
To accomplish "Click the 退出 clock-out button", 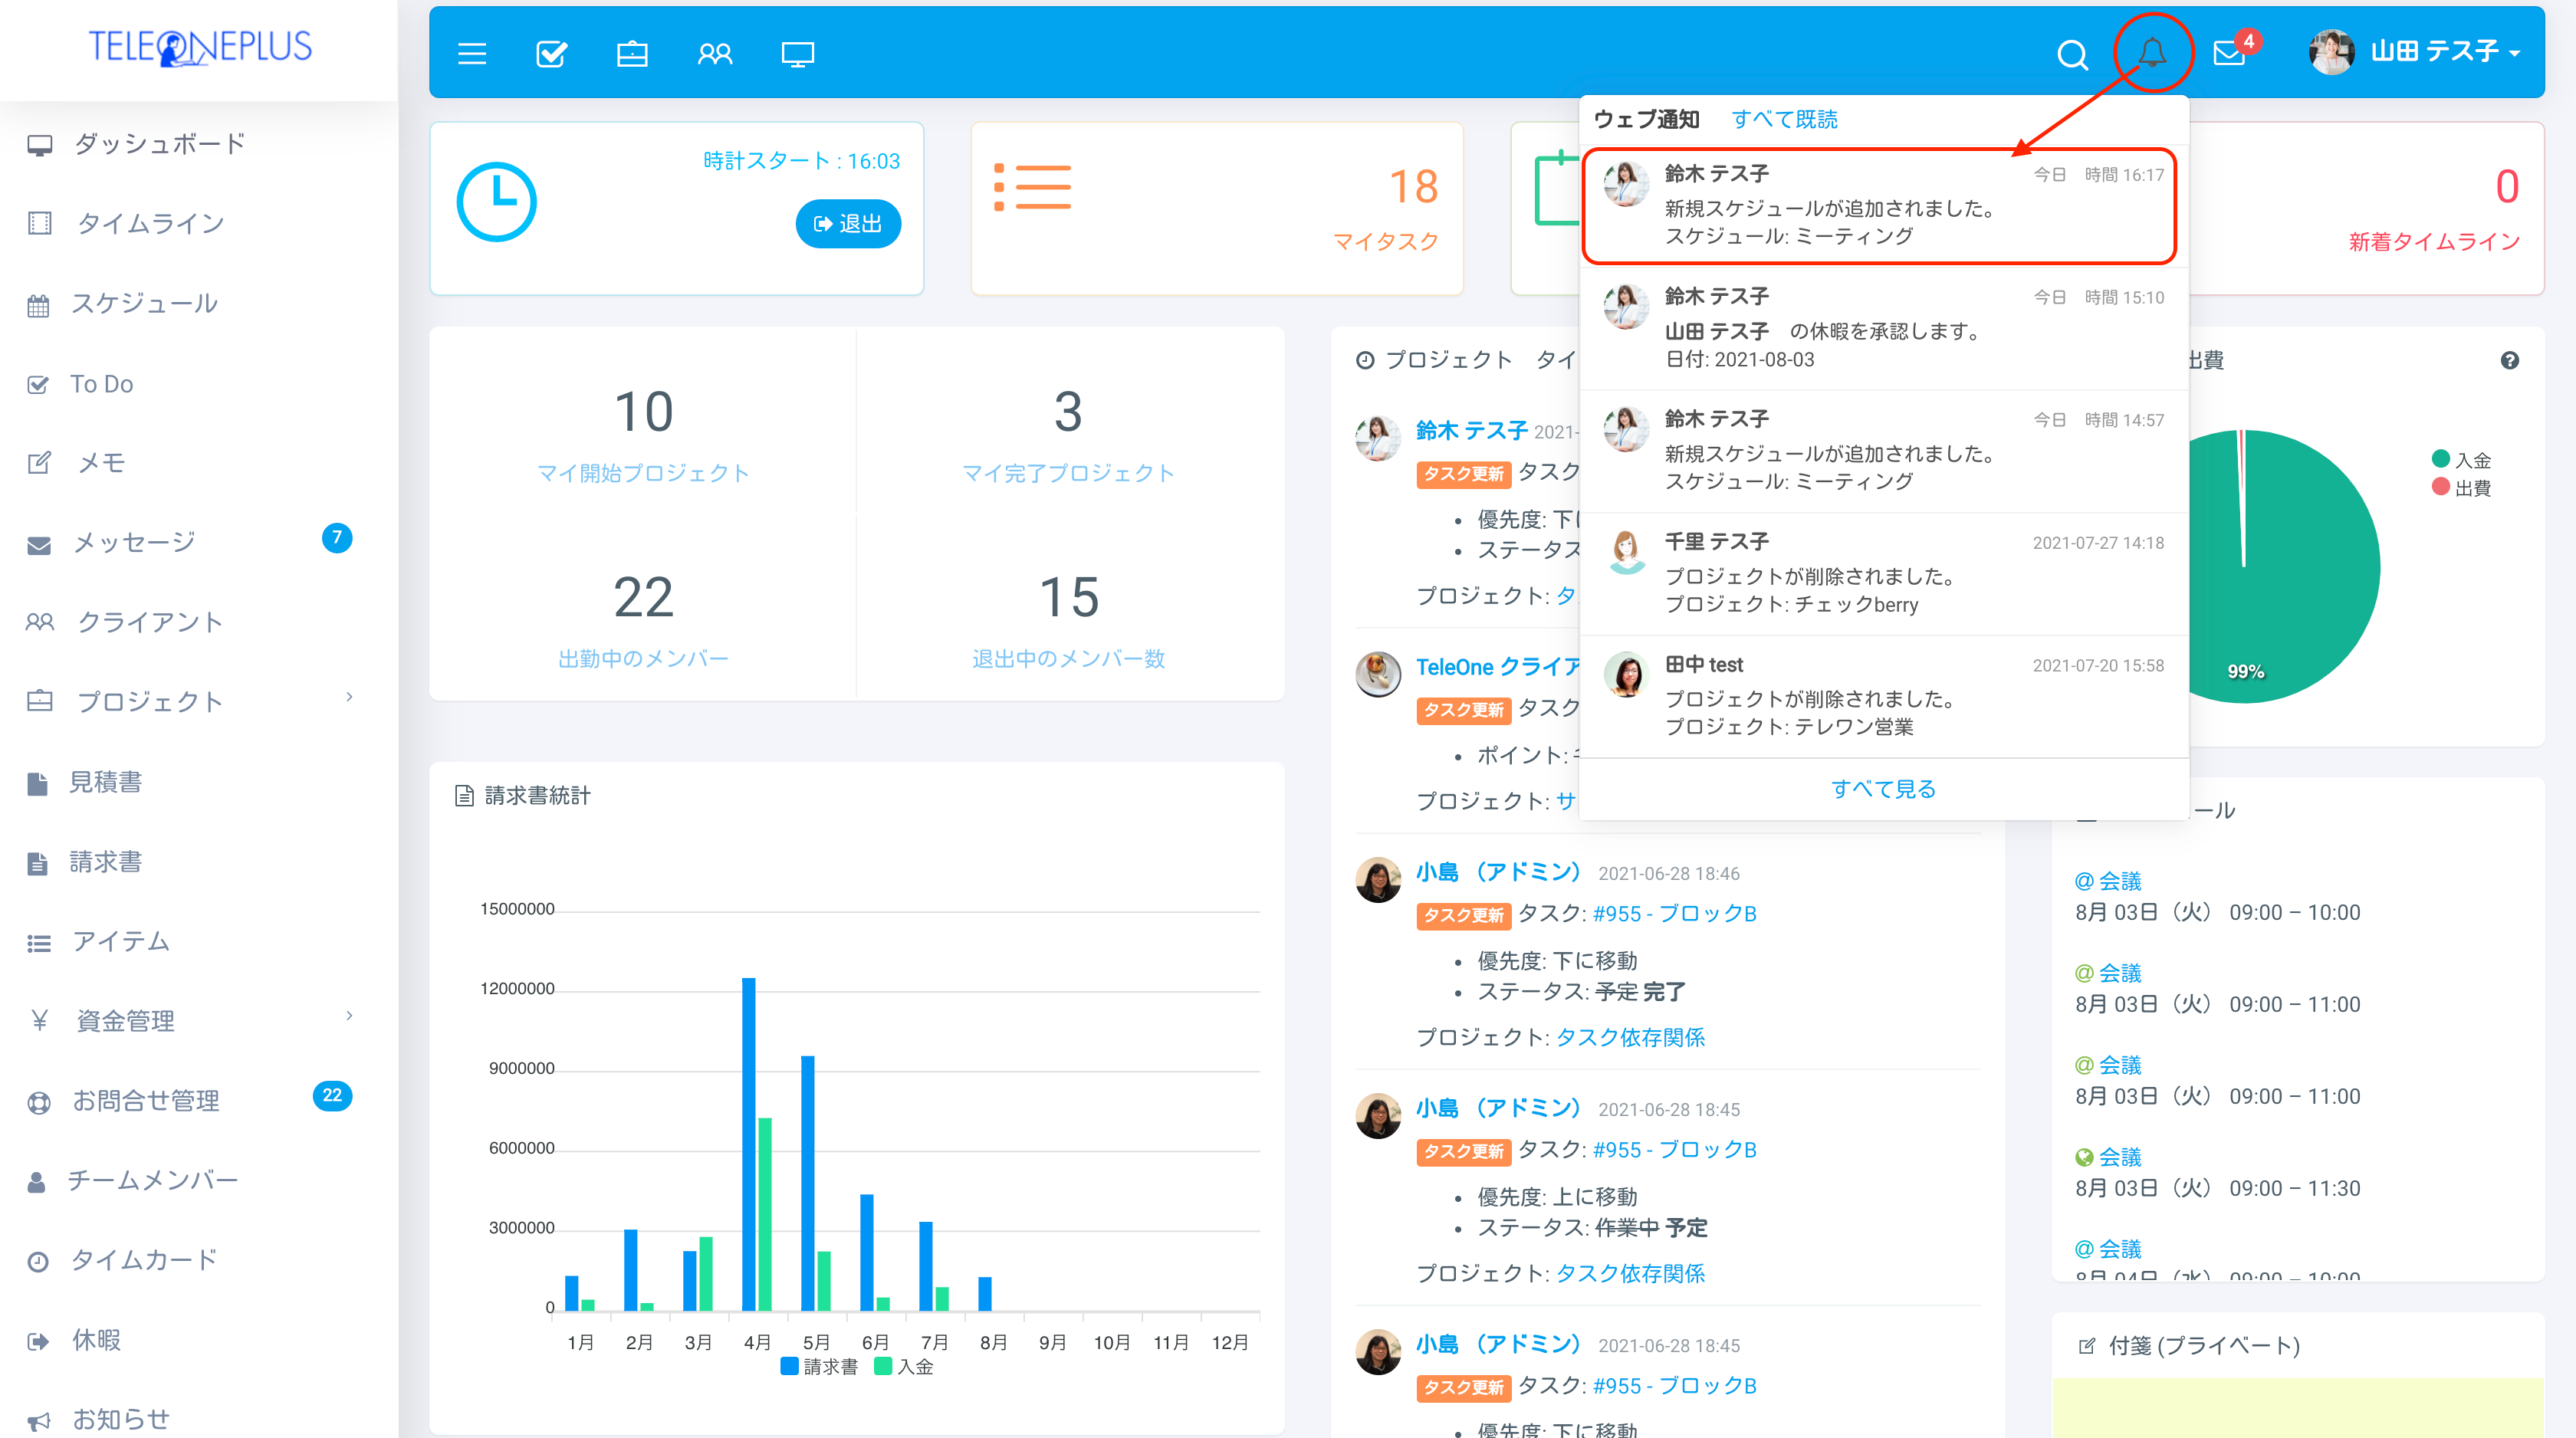I will coord(848,224).
